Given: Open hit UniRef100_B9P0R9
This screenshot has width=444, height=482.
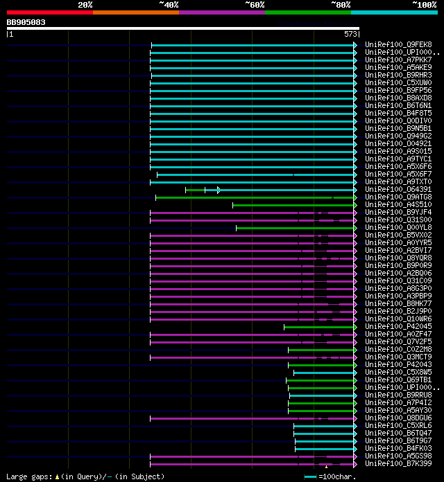Looking at the screenshot, I should tap(398, 265).
